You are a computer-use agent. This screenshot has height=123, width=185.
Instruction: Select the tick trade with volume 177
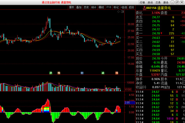[x=160, y=107]
